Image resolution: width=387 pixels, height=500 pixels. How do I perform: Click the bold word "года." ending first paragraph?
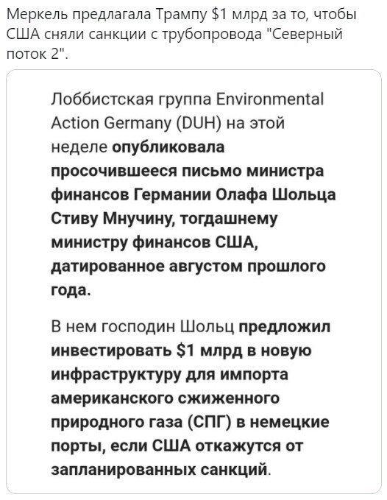coord(71,290)
